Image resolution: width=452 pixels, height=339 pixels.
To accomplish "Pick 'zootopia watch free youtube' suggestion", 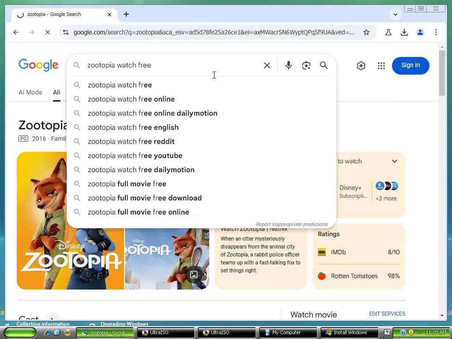I will (201, 156).
